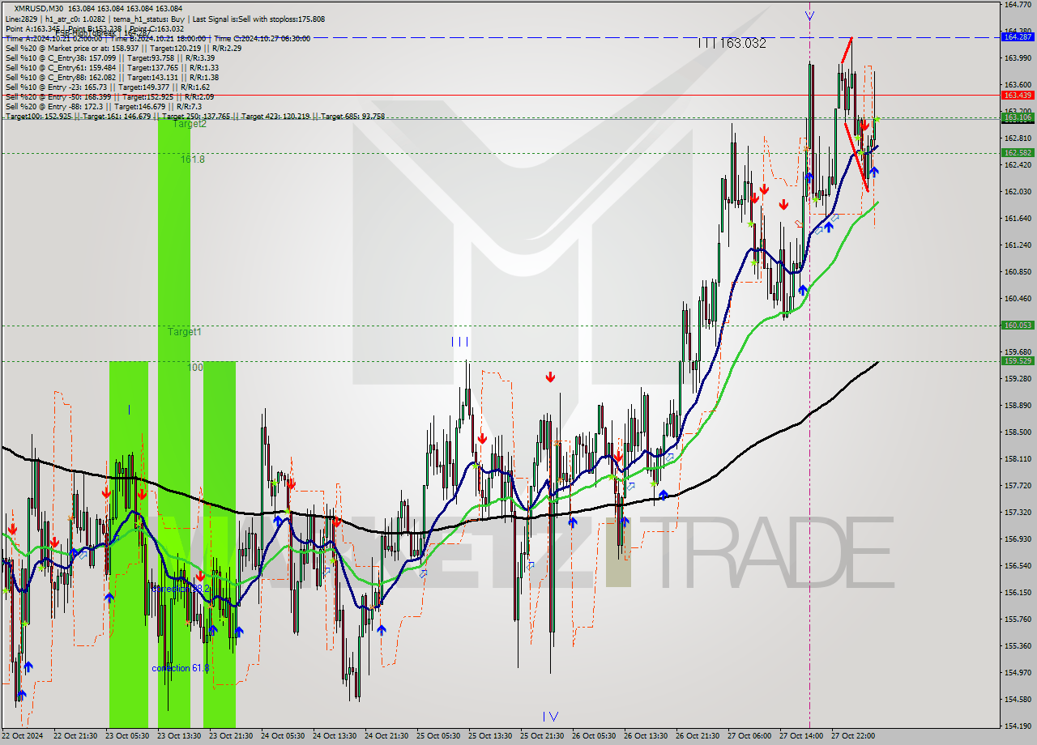This screenshot has height=745, width=1037.
Task: Click the '161.8' Fibonacci label
Action: pyautogui.click(x=193, y=160)
